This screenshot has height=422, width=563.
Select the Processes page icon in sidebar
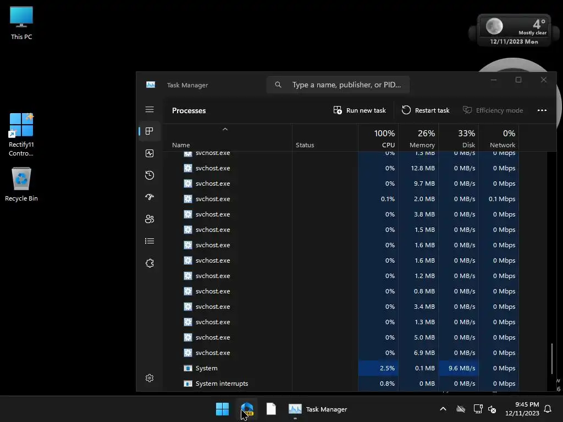click(x=150, y=131)
